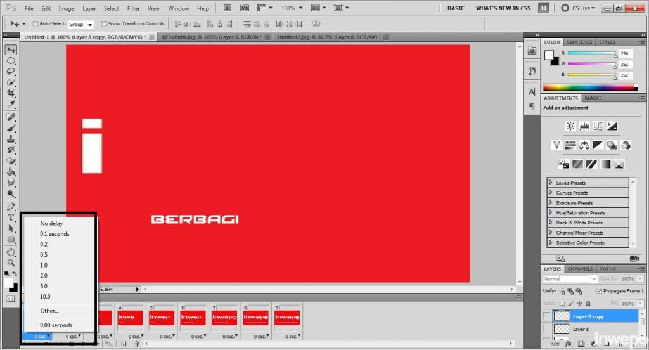Switch to the Swatches tab
This screenshot has height=350, width=649.
coord(579,42)
